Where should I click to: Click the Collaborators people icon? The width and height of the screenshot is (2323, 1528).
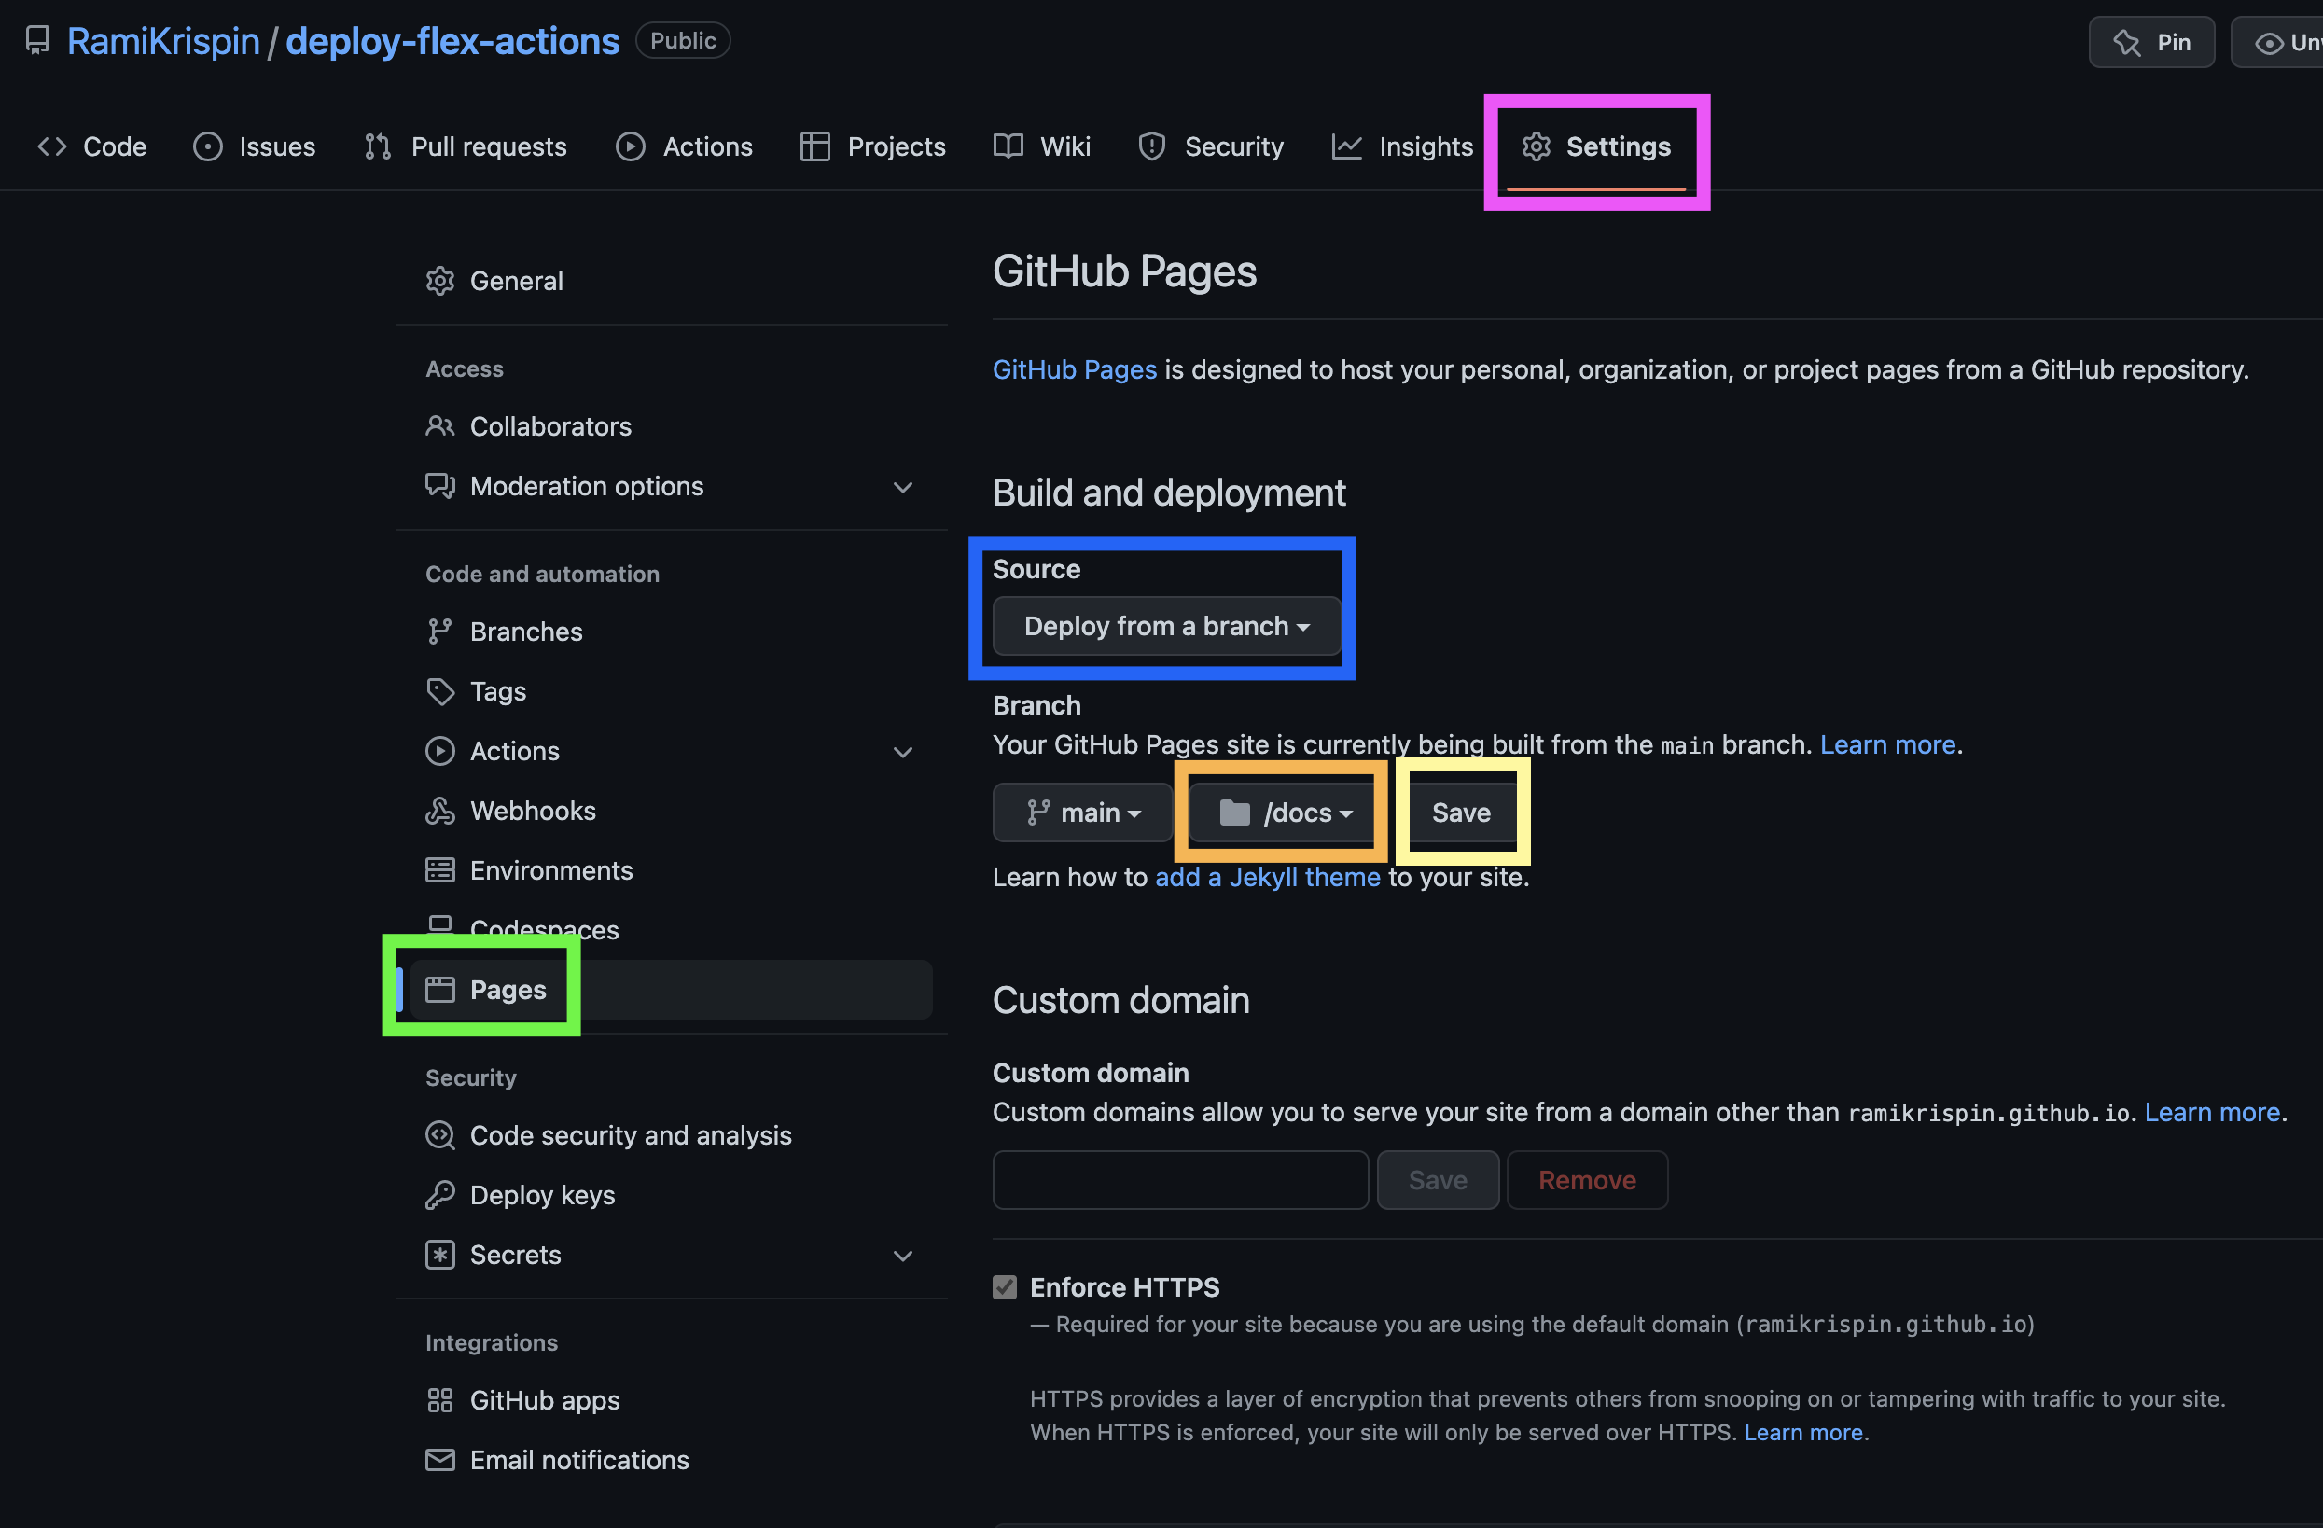pyautogui.click(x=440, y=426)
